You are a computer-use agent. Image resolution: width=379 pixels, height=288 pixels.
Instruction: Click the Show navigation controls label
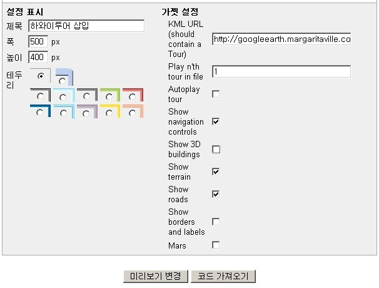tap(186, 121)
